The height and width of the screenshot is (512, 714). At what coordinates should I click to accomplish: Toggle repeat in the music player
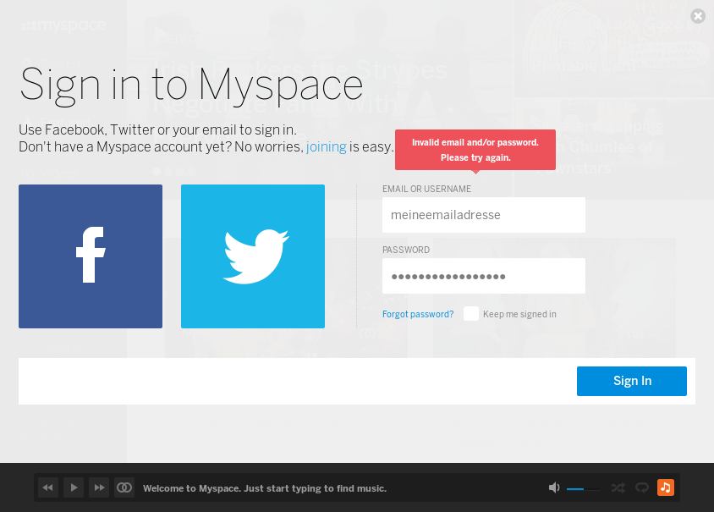642,487
